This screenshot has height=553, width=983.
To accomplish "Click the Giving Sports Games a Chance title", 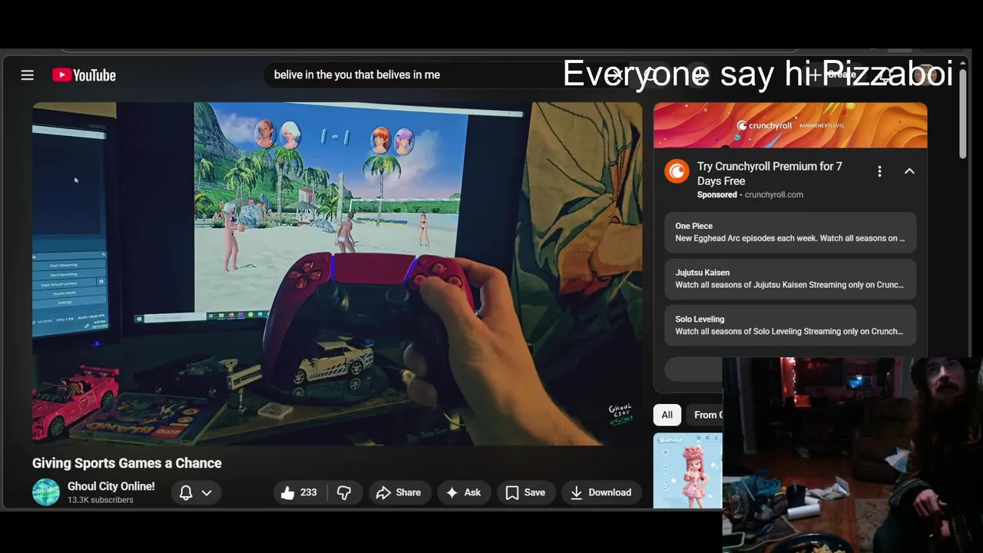I will [x=127, y=463].
